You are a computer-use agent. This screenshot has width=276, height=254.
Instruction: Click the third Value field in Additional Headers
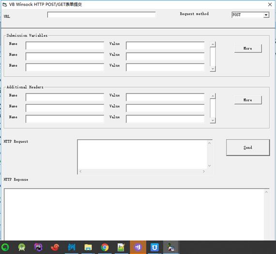[x=165, y=119]
